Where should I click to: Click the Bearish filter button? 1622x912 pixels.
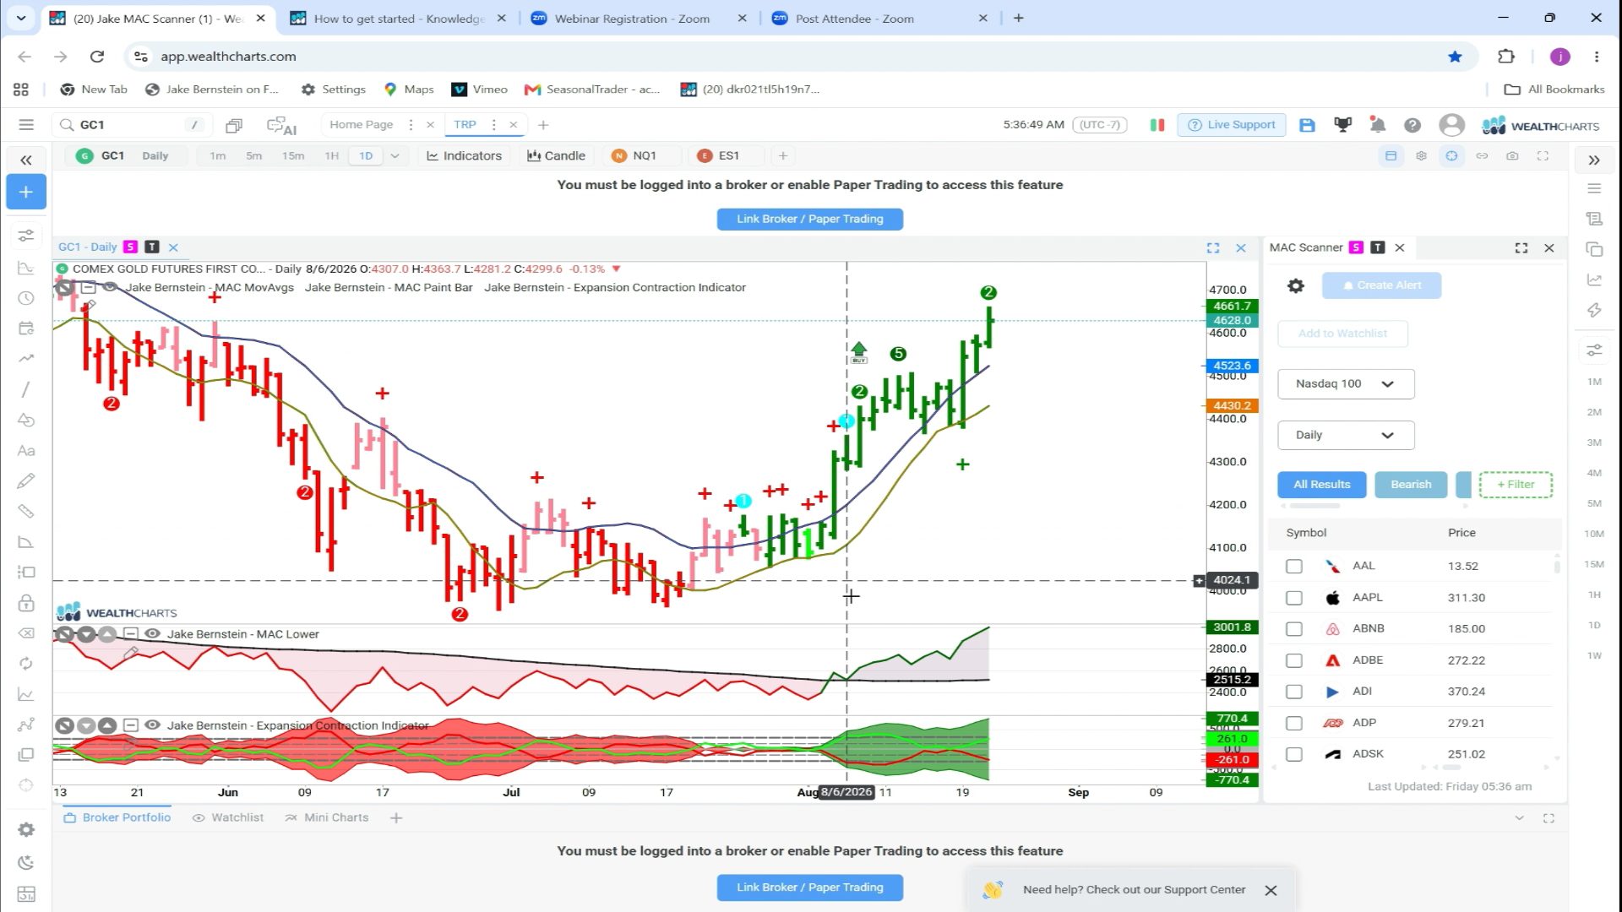tap(1411, 485)
